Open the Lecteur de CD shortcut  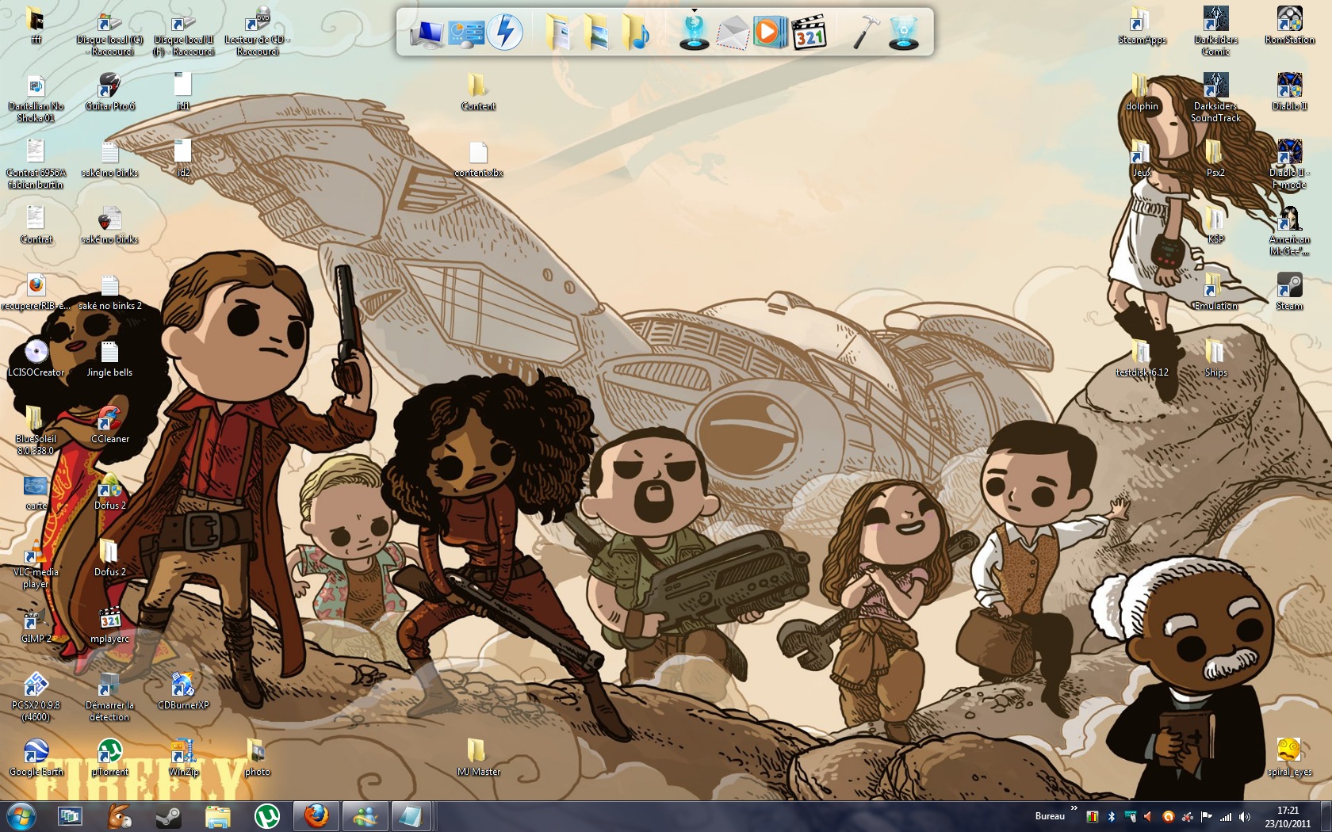(257, 31)
